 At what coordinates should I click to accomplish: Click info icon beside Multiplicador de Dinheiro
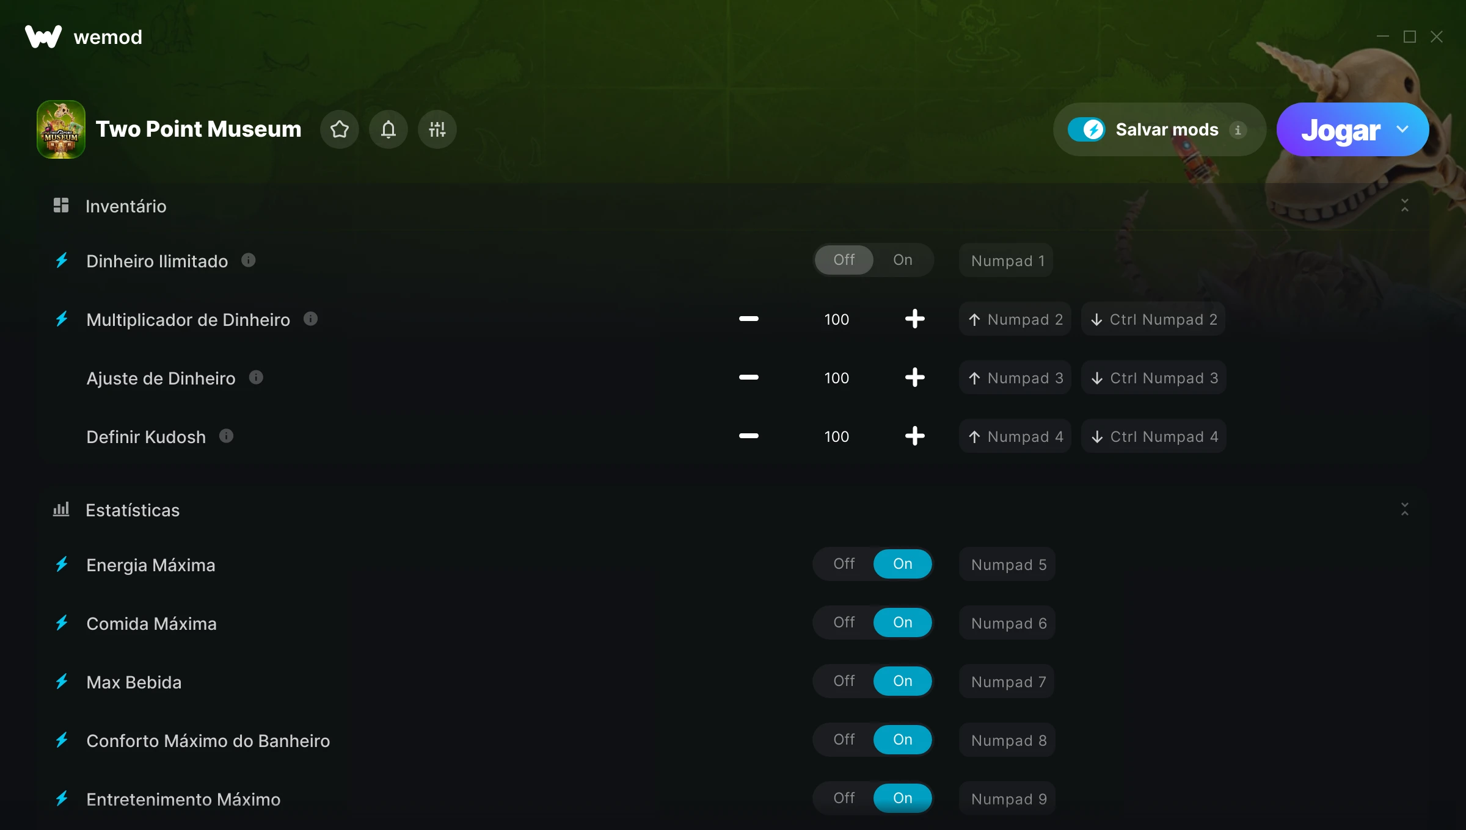coord(310,319)
